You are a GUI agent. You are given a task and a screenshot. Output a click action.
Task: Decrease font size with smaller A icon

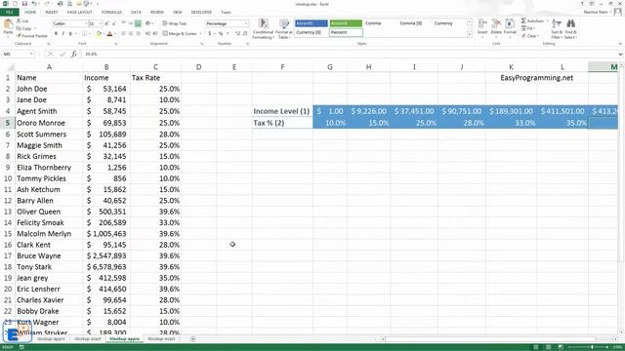click(x=114, y=23)
